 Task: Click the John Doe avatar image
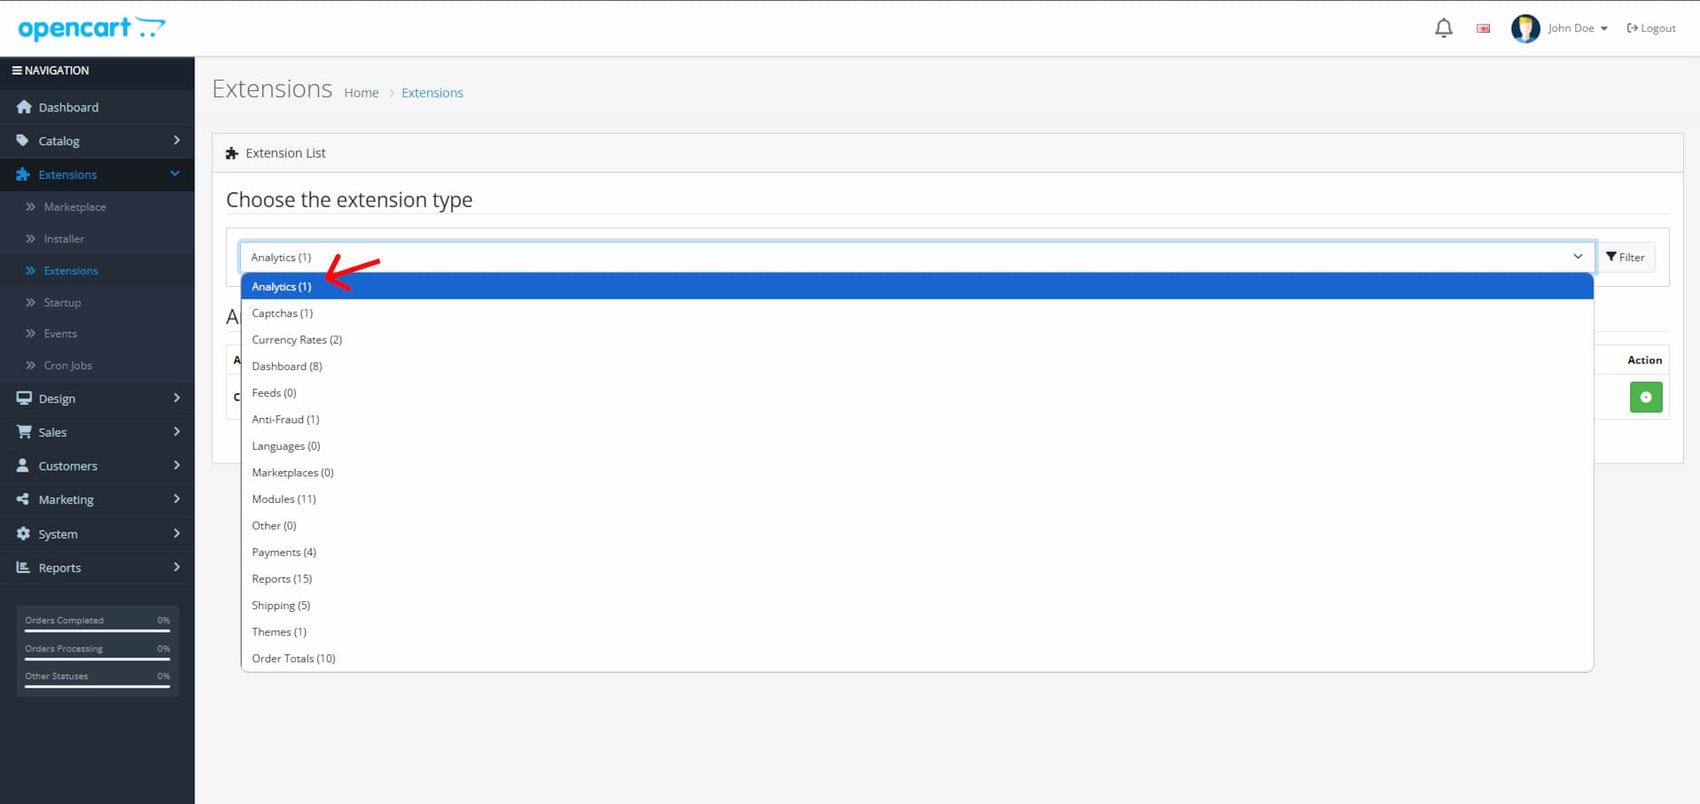click(1525, 28)
